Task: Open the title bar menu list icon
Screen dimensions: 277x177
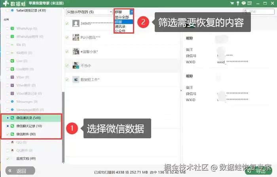Action: click(249, 3)
